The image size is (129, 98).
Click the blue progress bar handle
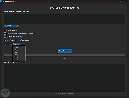pyautogui.click(x=5, y=55)
